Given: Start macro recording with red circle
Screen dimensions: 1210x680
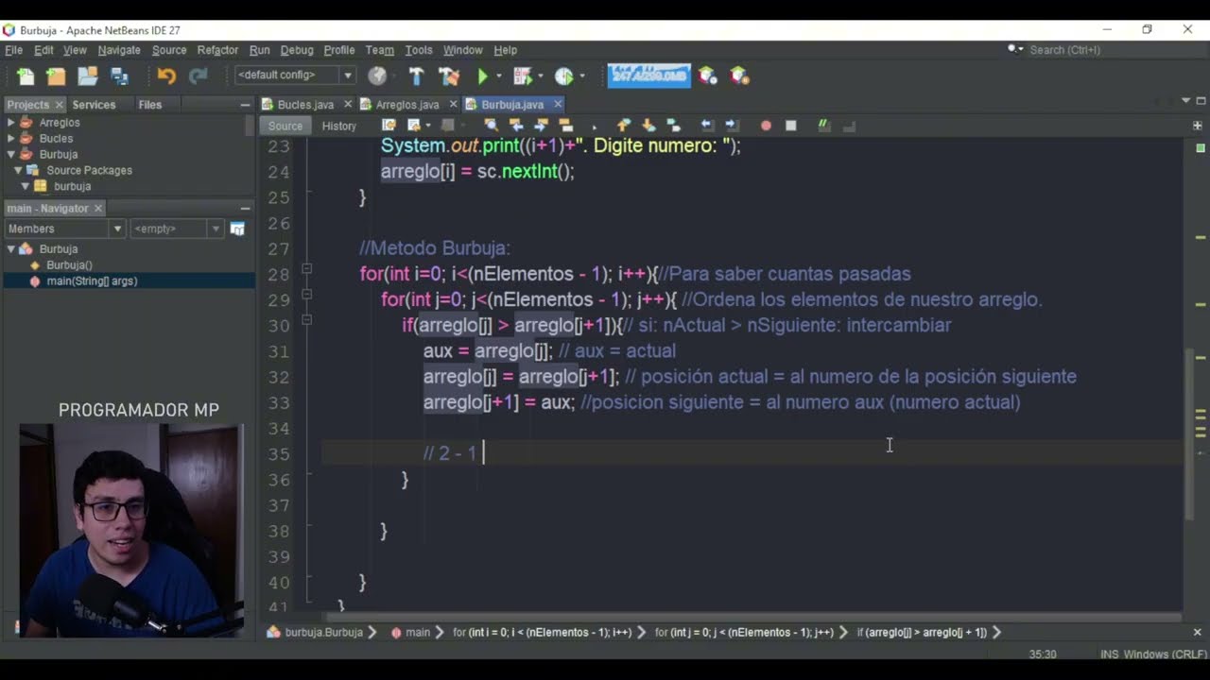Looking at the screenshot, I should [x=766, y=126].
